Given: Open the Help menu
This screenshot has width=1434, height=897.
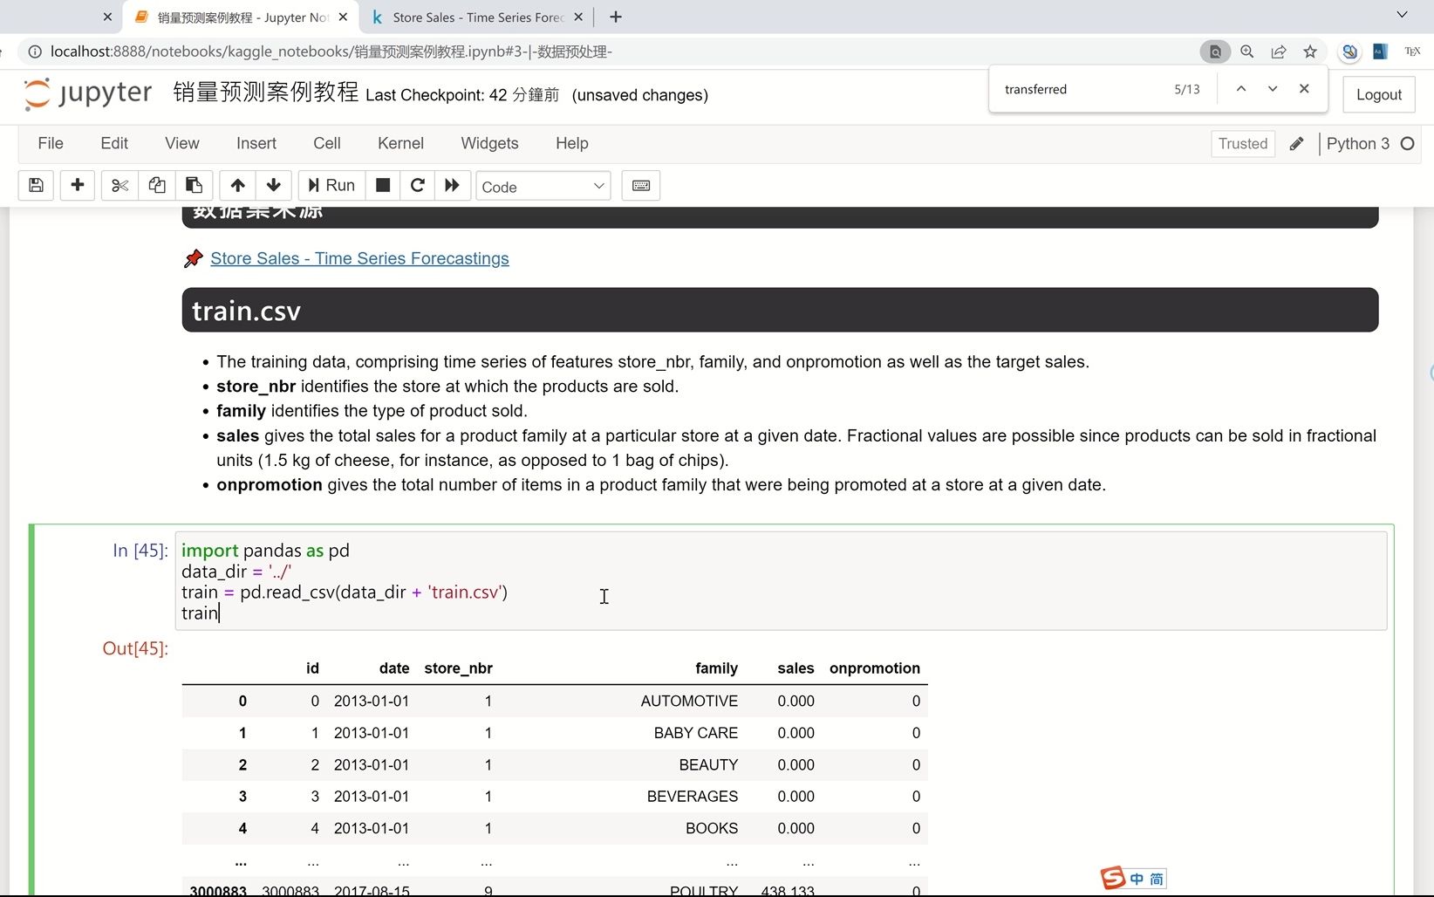Looking at the screenshot, I should 572,143.
